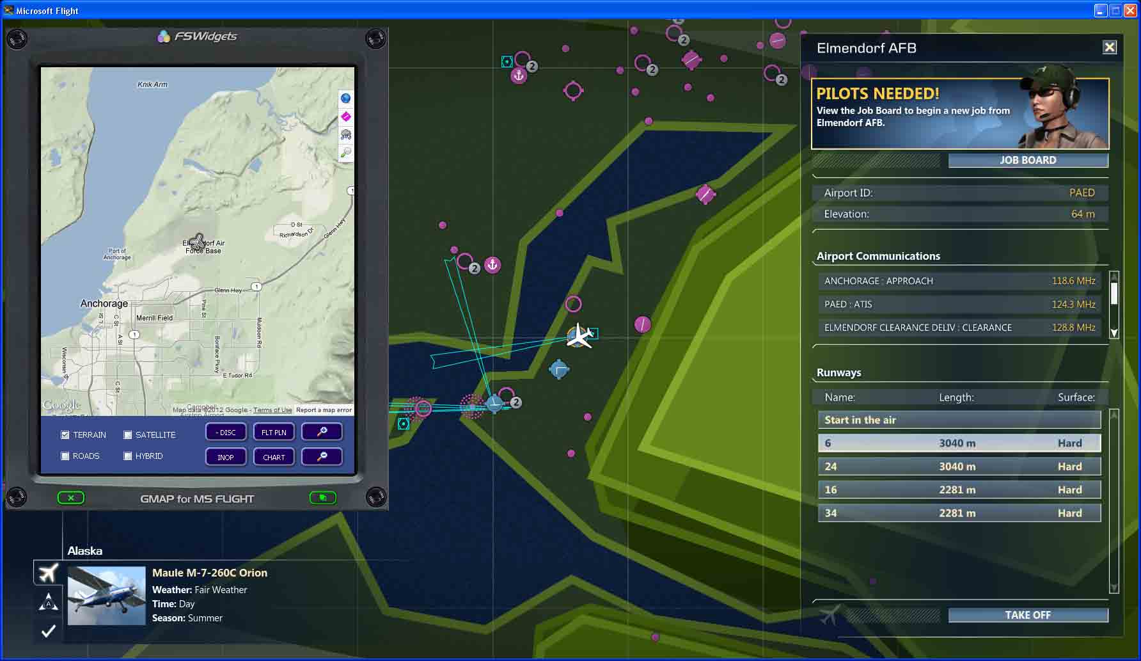
Task: Enable the HYBRID checkbox
Action: pyautogui.click(x=128, y=456)
